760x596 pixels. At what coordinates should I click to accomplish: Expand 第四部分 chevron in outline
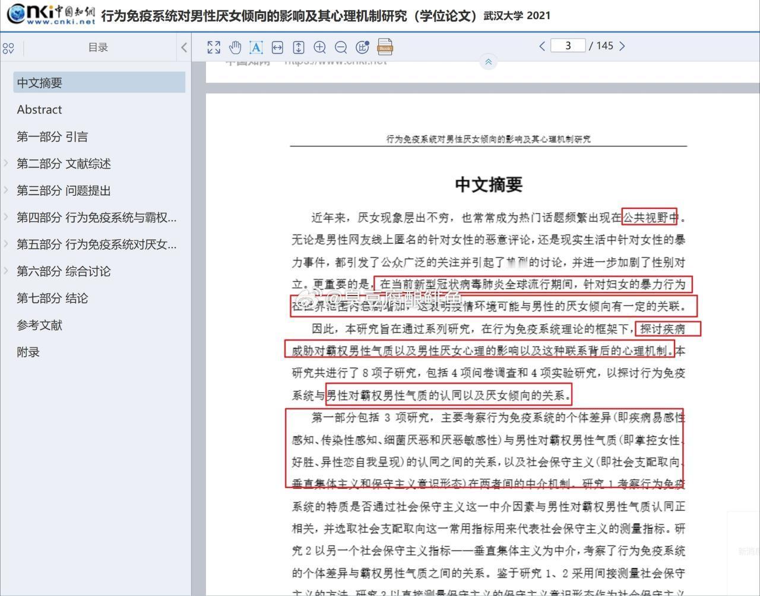[6, 217]
